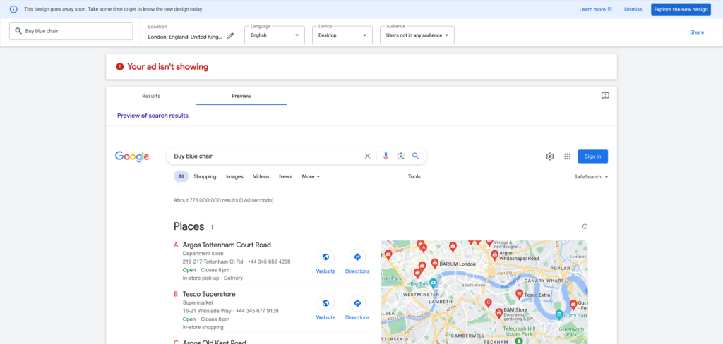723x344 pixels.
Task: Get Directions to Tesco Superstore
Action: [357, 305]
